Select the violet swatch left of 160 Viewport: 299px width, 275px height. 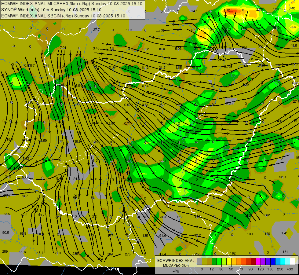268,261
